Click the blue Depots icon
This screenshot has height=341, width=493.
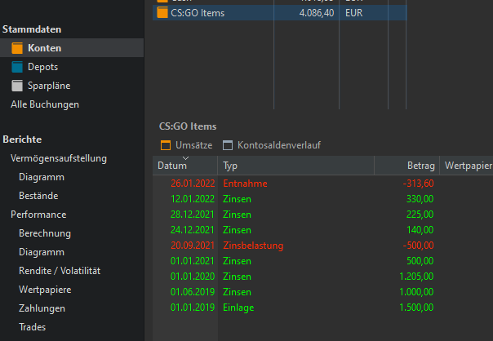(18, 67)
